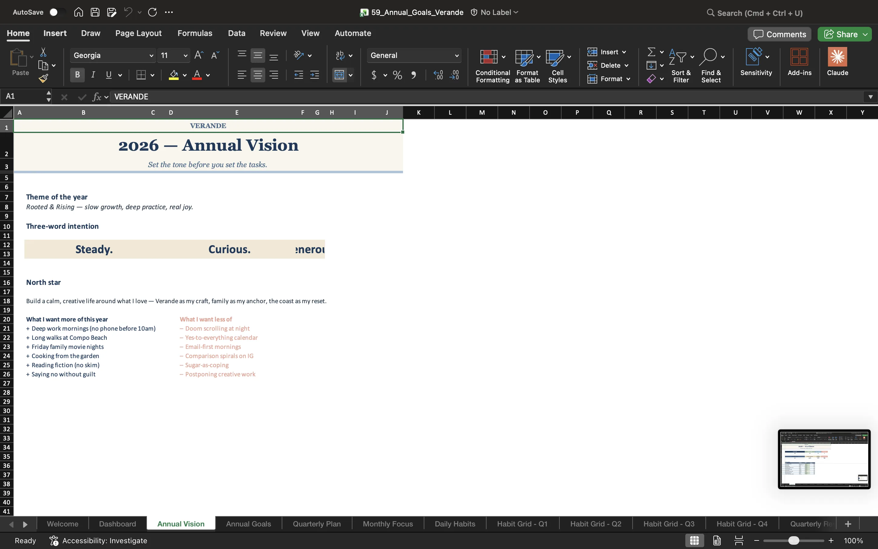Switch to the Annual Goals sheet tab
Screen dimensions: 878x549
pyautogui.click(x=248, y=524)
